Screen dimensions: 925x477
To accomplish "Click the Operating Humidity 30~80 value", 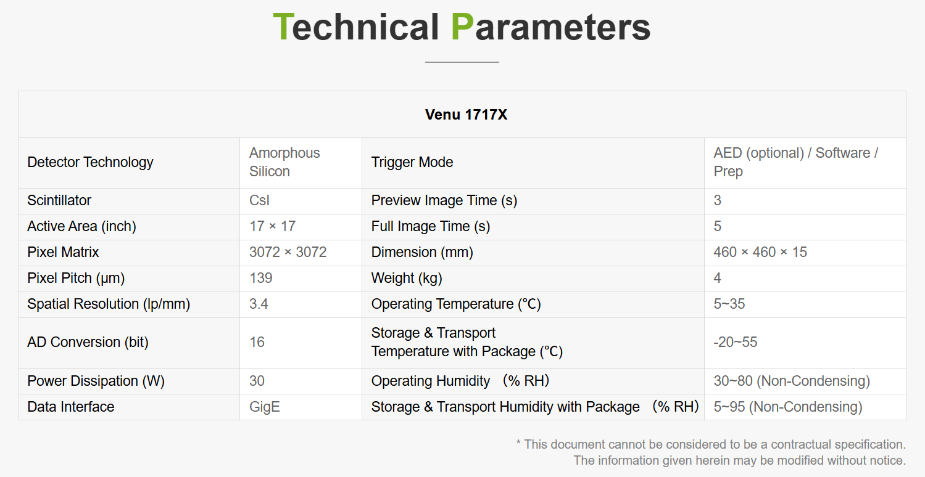I will point(792,381).
